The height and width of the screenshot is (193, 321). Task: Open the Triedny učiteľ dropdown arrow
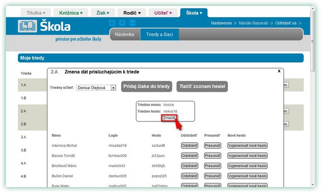(113, 88)
